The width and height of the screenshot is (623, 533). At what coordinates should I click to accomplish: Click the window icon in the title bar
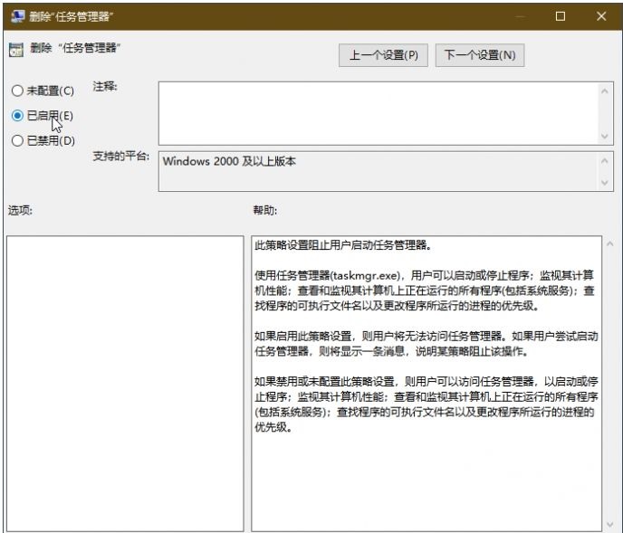coord(17,16)
